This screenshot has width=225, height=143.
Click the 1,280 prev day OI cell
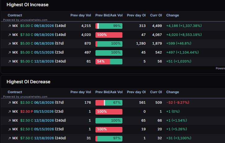141,43
